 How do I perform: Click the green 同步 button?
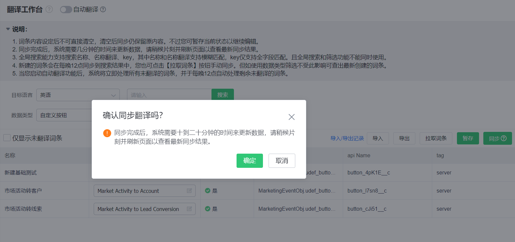click(x=498, y=138)
